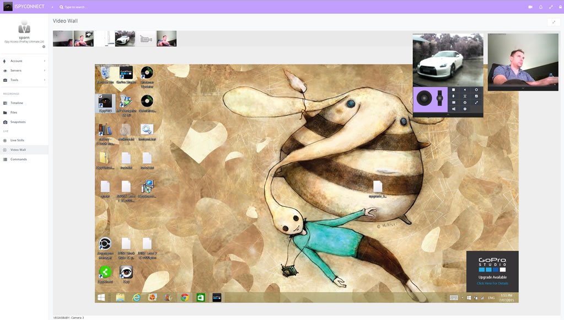Click the Type to search field
Image resolution: width=564 pixels, height=320 pixels.
pos(77,7)
